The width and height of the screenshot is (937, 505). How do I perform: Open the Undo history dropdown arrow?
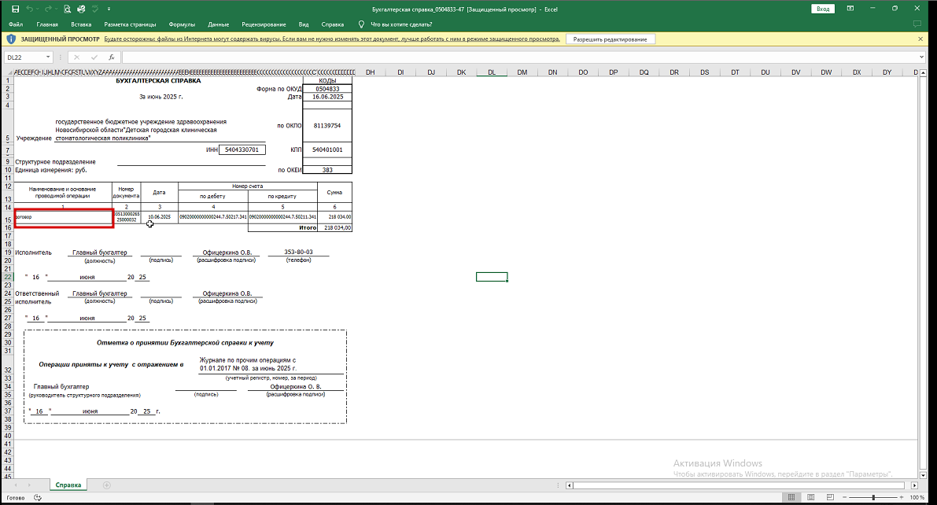click(x=38, y=9)
